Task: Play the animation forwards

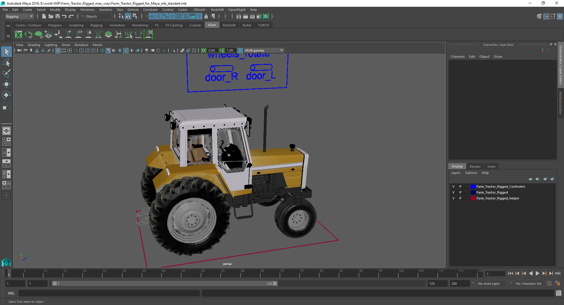Action: (537, 273)
